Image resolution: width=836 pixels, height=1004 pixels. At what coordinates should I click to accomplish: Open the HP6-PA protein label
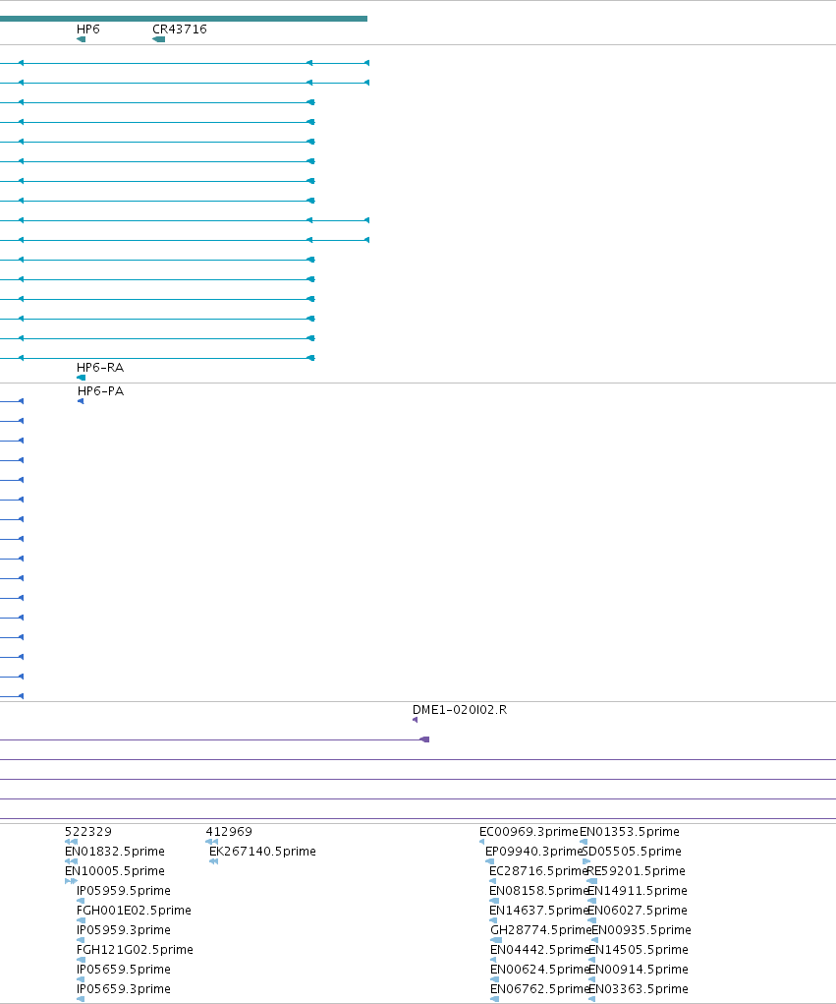pyautogui.click(x=100, y=391)
